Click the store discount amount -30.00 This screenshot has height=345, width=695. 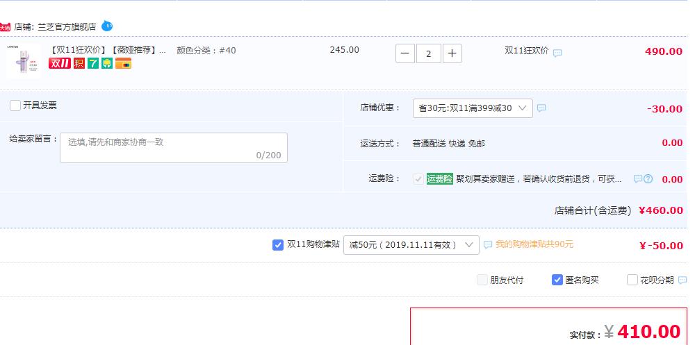tap(664, 109)
